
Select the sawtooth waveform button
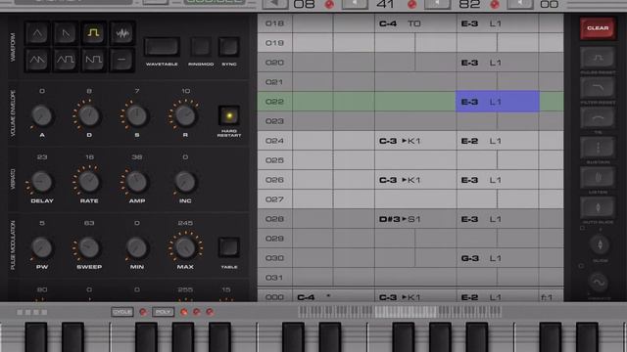pos(66,33)
